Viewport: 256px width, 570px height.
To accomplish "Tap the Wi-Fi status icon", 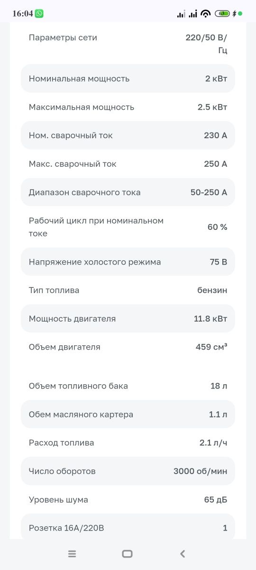I will 205,13.
